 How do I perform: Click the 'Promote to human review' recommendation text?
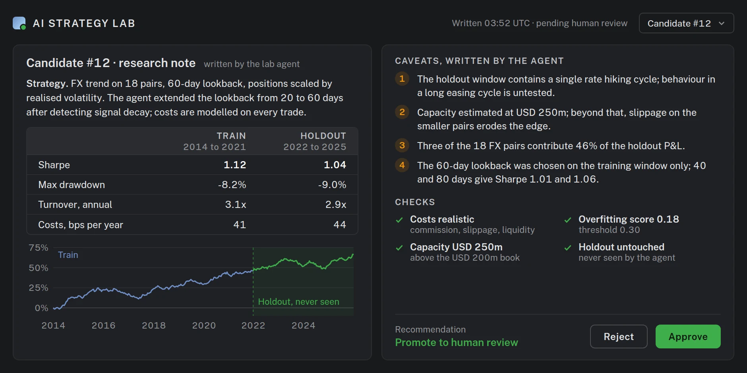click(457, 342)
